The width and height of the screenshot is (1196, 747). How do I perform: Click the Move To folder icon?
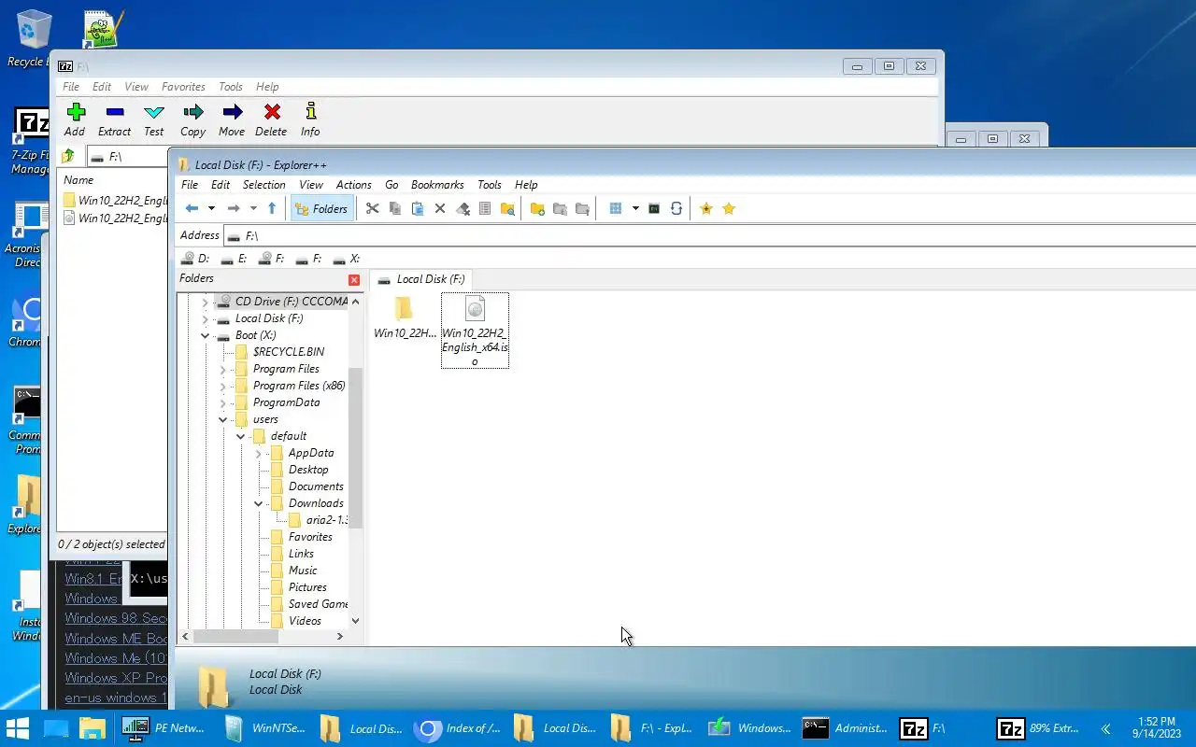click(582, 208)
